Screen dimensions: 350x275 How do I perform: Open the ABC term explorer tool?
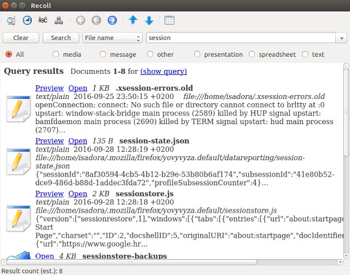click(x=43, y=20)
